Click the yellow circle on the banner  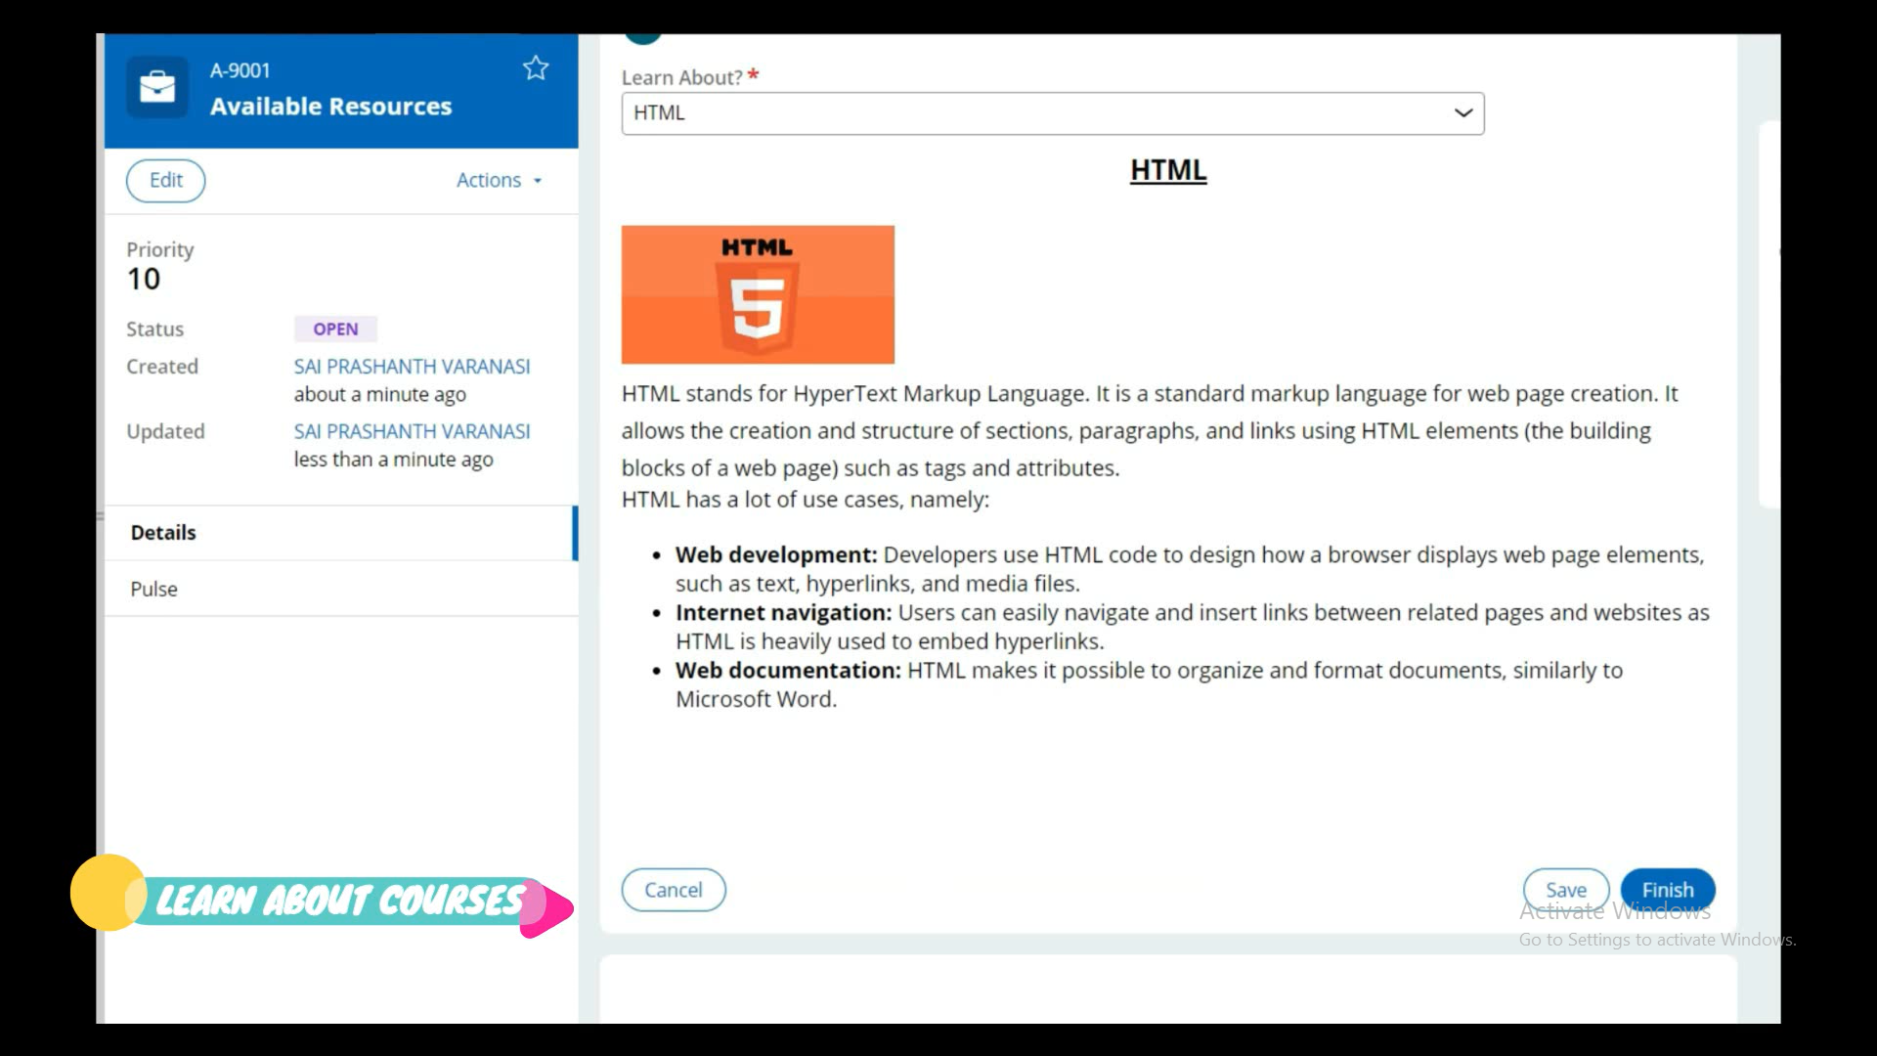point(107,892)
